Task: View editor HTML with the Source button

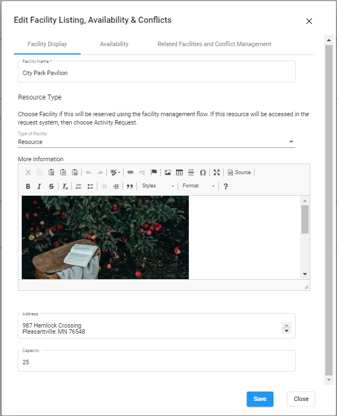Action: click(x=240, y=172)
